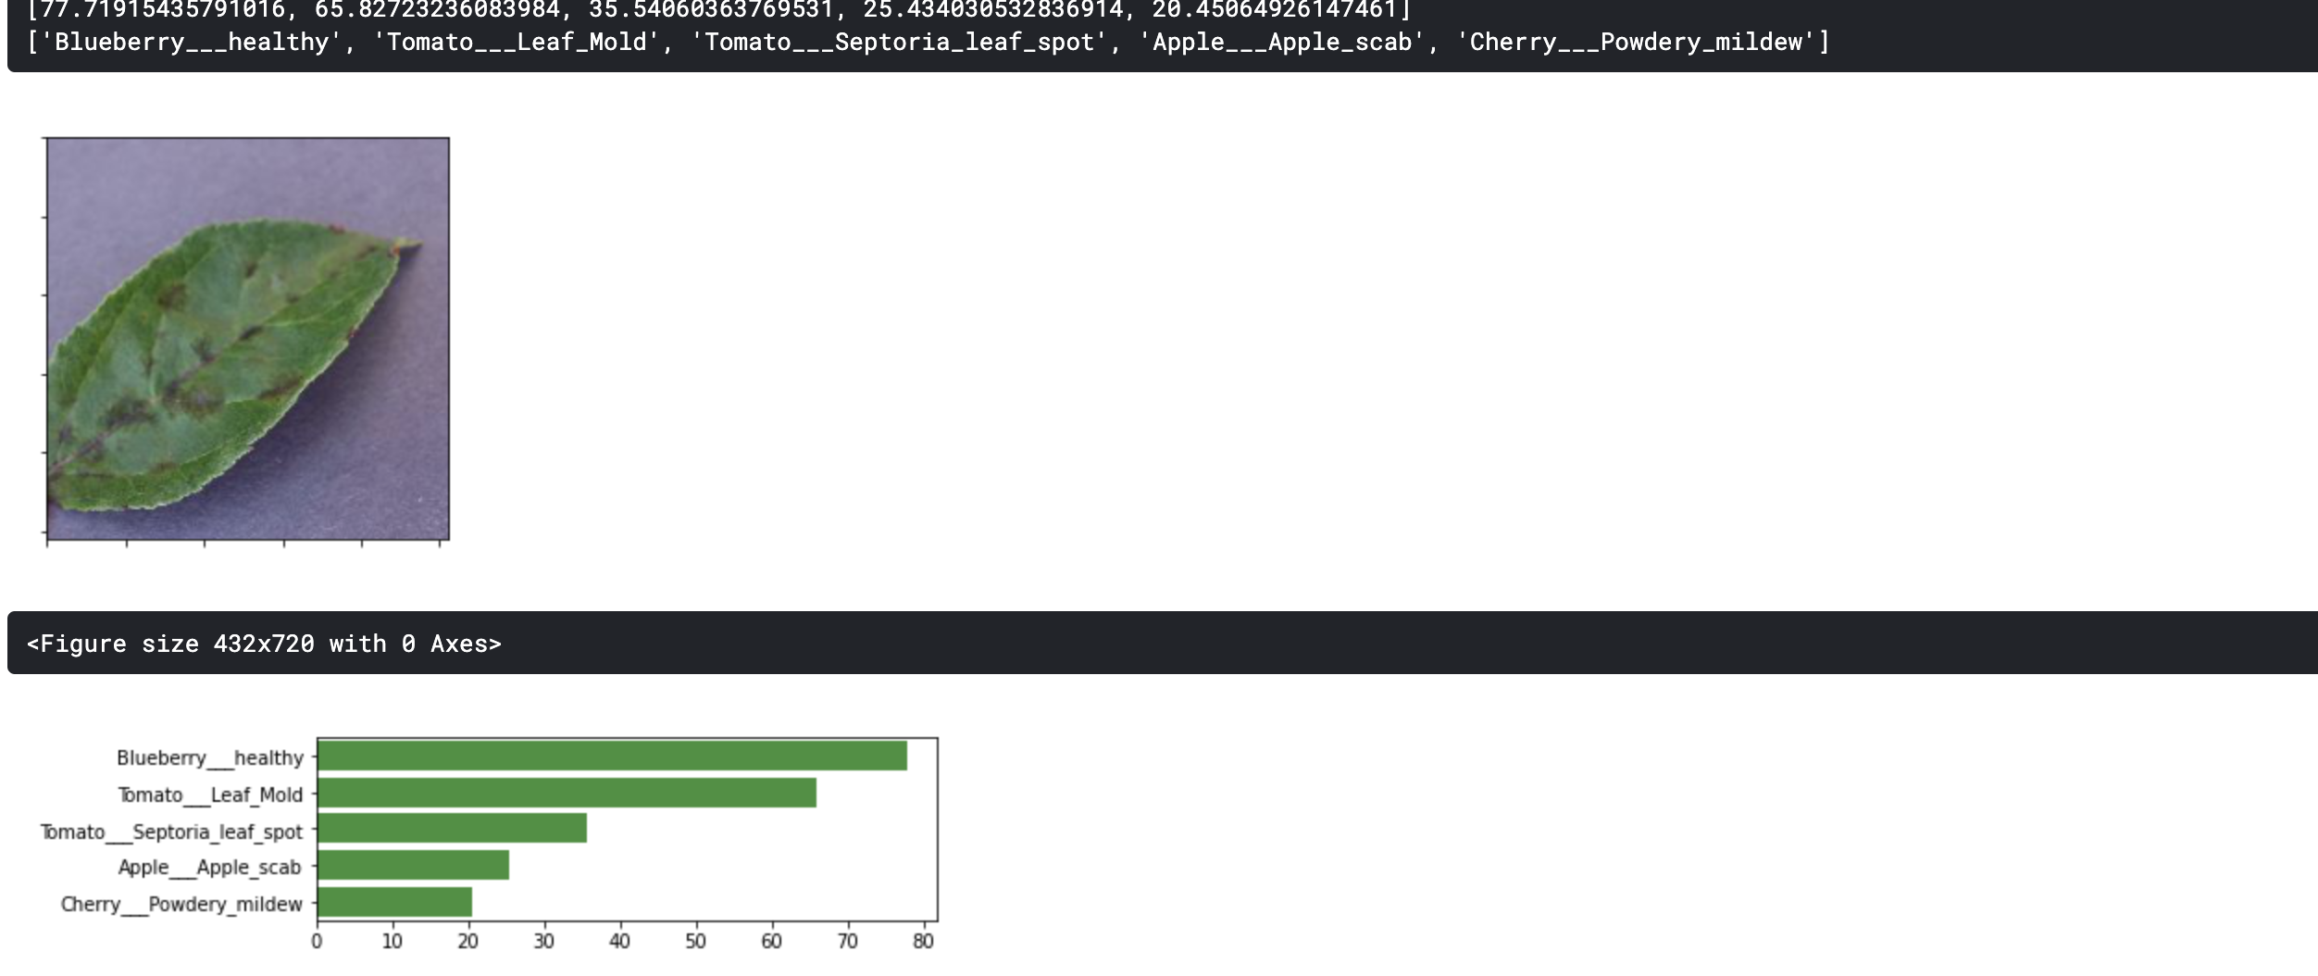2318x976 pixels.
Task: Click the 40 tick on the x-axis
Action: coord(619,942)
